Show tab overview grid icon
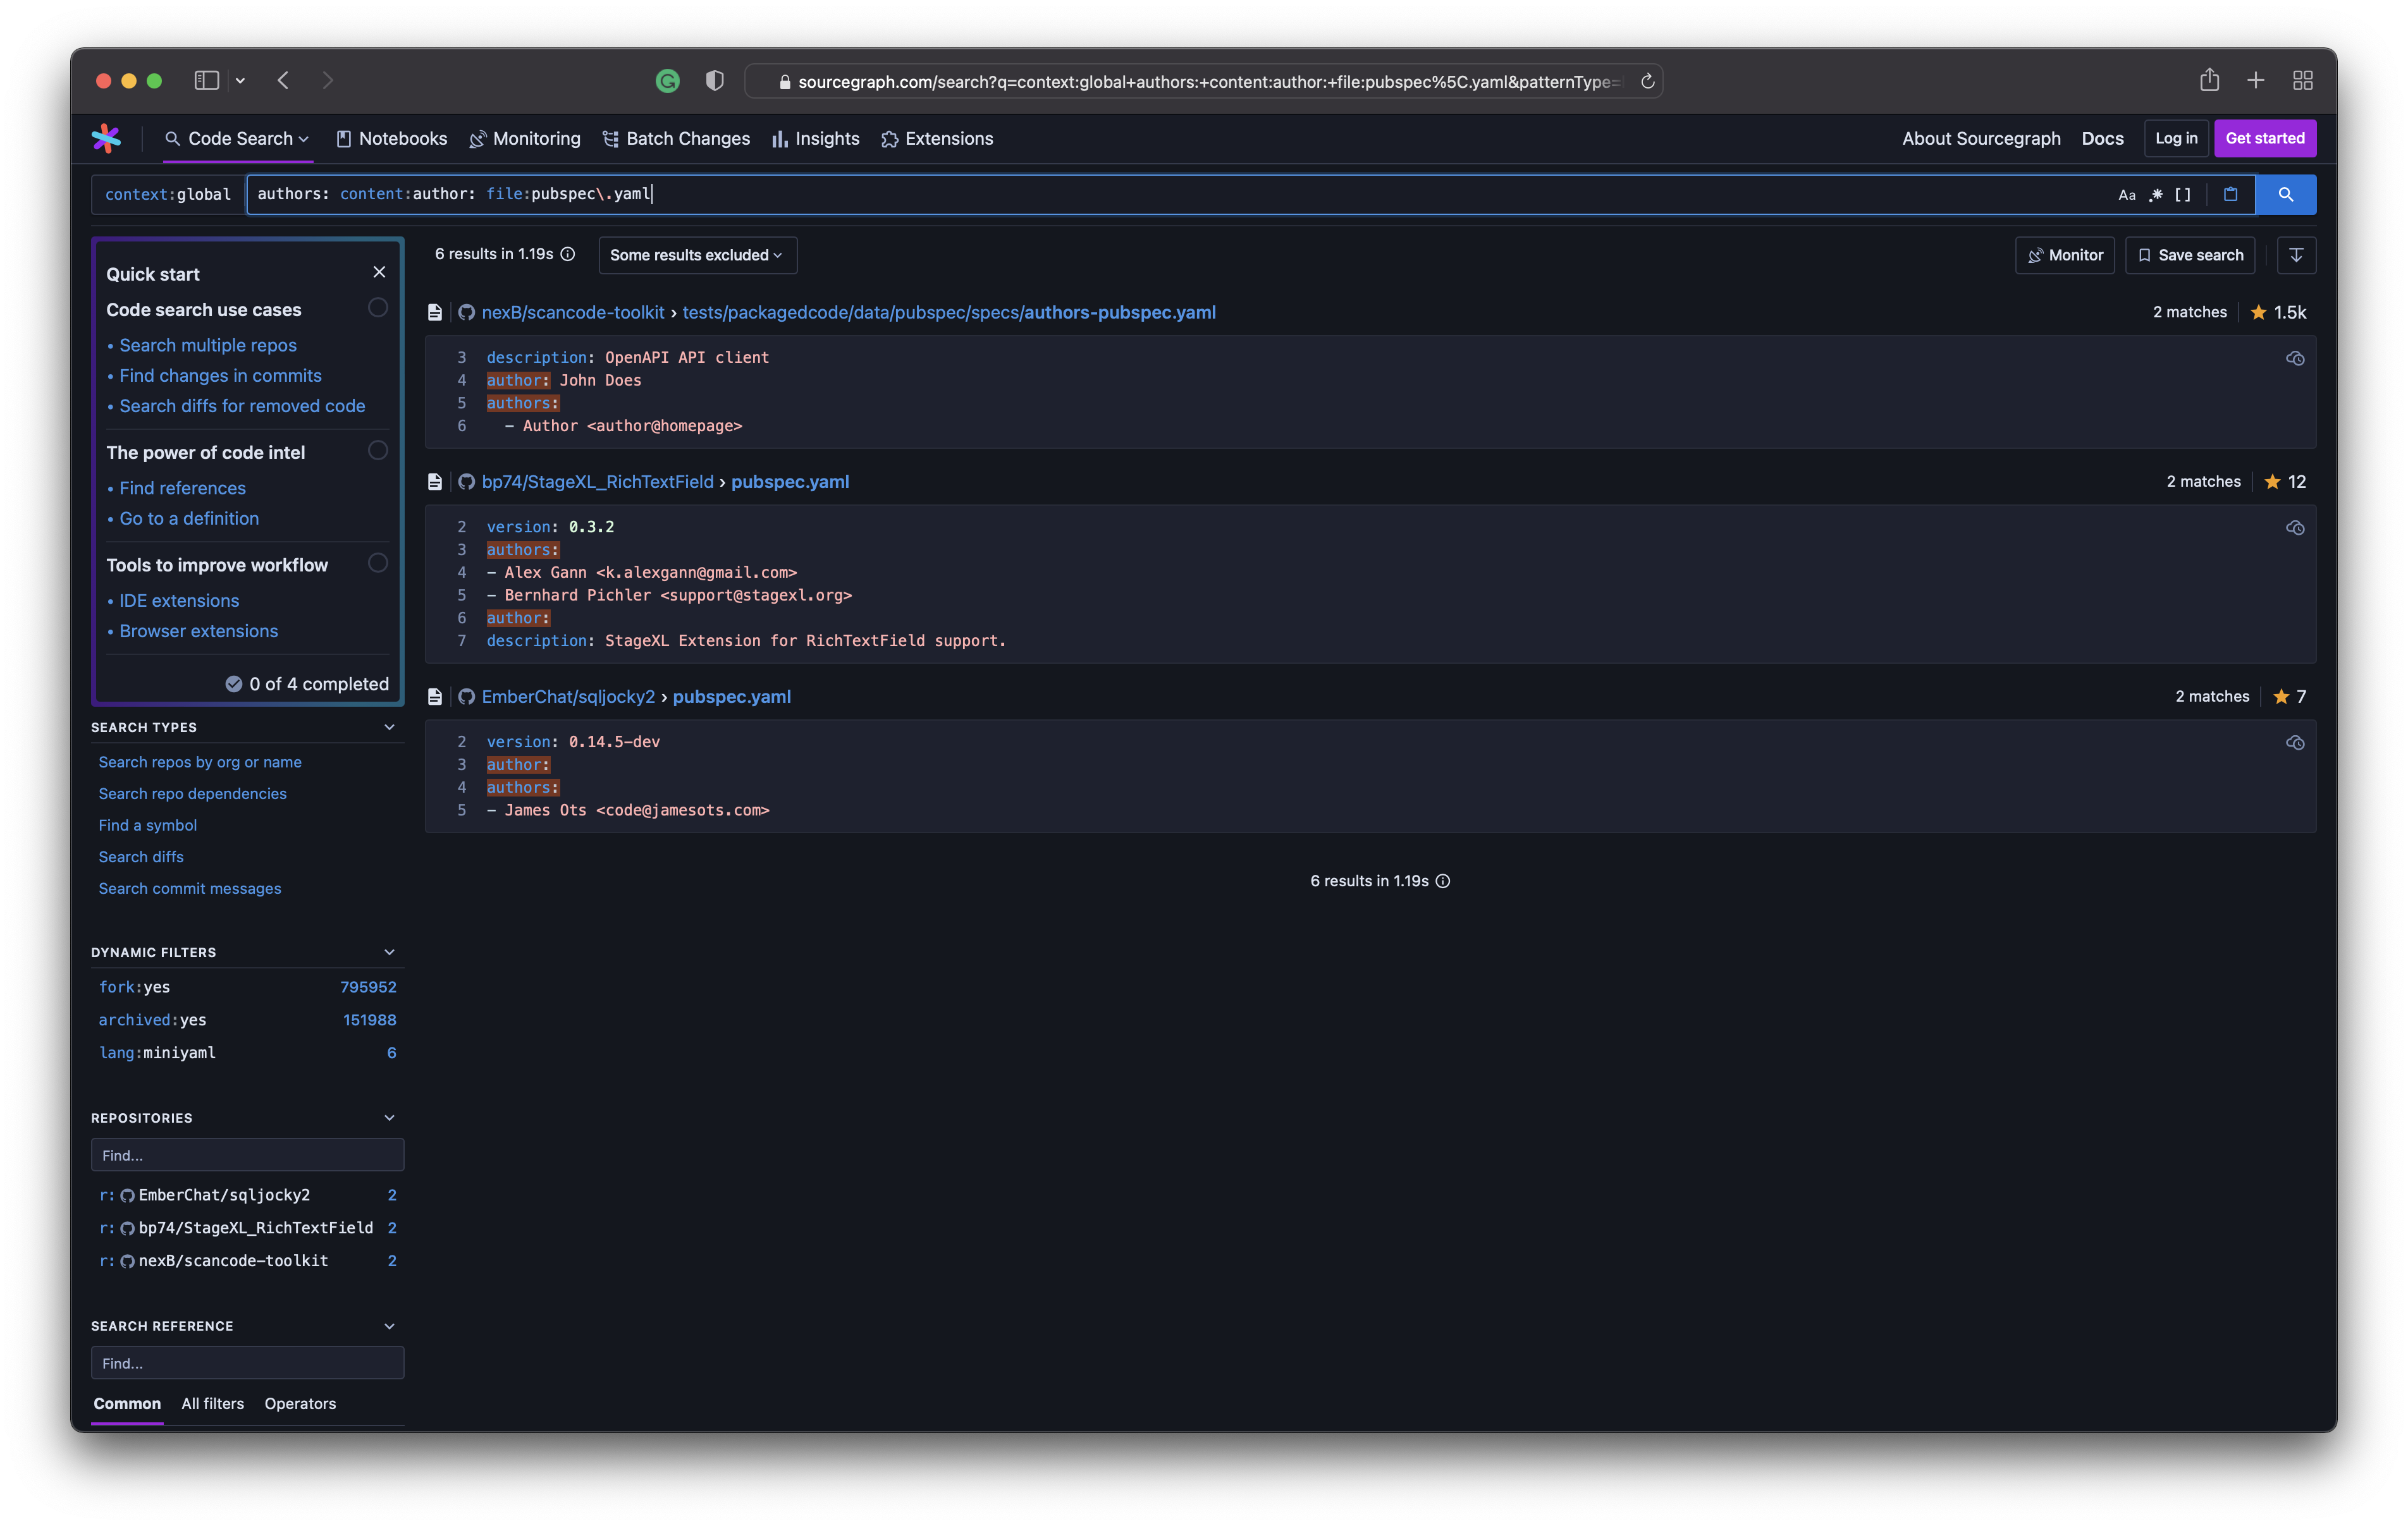Screen dimensions: 2408x1526 point(2303,80)
